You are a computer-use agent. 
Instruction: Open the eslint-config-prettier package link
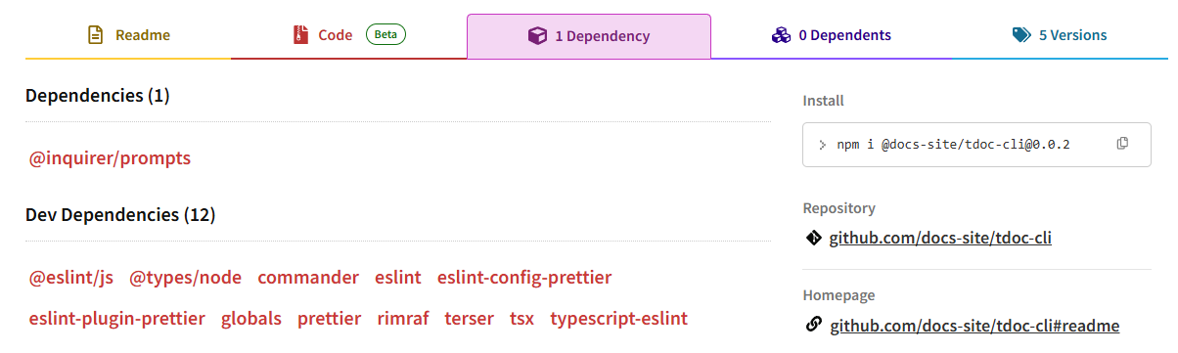tap(524, 278)
